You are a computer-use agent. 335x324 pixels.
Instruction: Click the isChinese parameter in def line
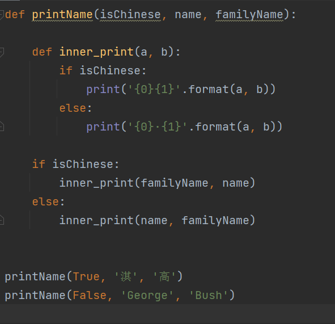click(130, 15)
